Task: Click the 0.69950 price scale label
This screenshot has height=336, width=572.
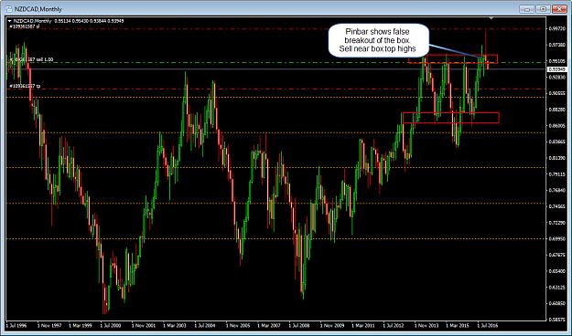Action: (x=556, y=239)
